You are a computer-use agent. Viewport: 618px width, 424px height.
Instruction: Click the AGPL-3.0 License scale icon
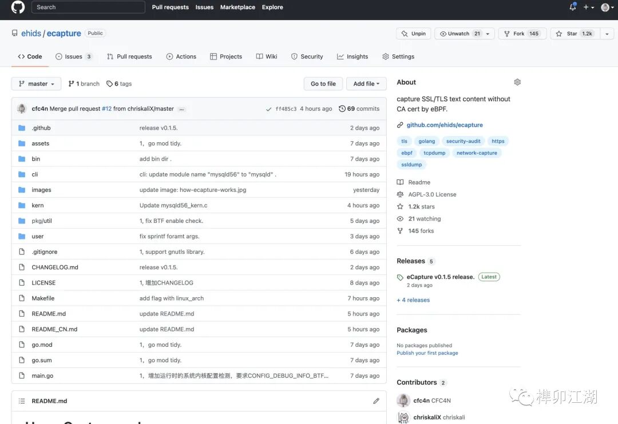pyautogui.click(x=400, y=194)
